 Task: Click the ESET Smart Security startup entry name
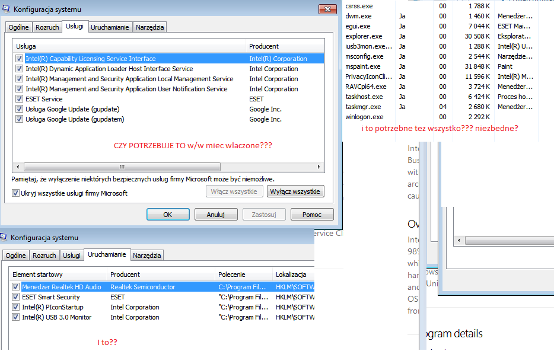pos(51,297)
